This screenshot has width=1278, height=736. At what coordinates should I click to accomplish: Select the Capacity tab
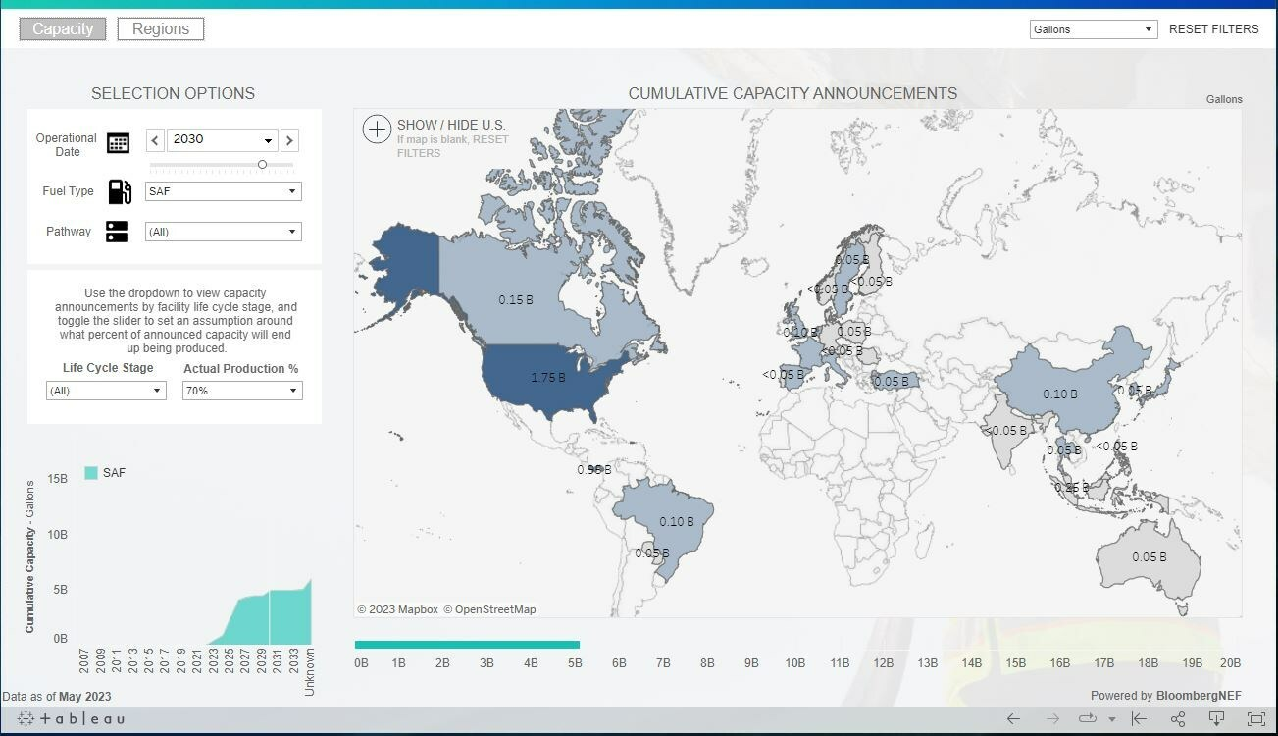(62, 28)
